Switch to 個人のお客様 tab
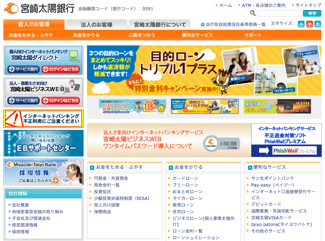This screenshot has height=241, width=325. point(34,24)
